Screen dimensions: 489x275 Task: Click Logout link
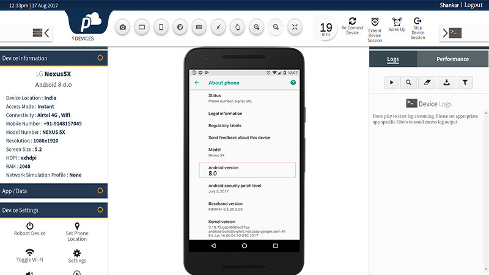click(473, 5)
